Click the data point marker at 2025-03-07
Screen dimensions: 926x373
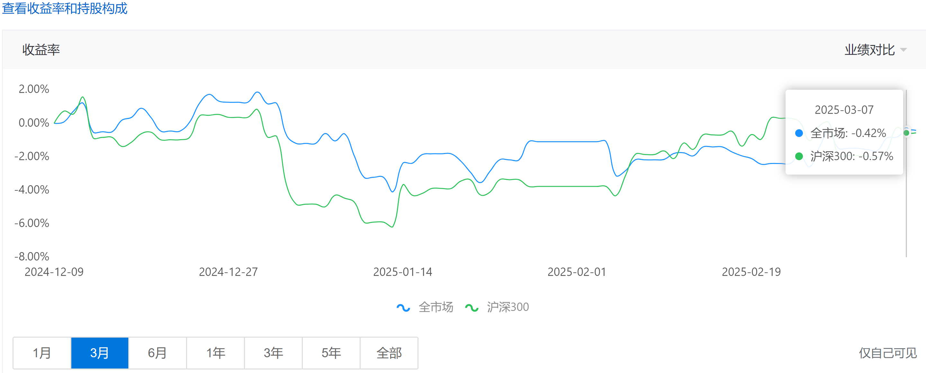coord(906,133)
